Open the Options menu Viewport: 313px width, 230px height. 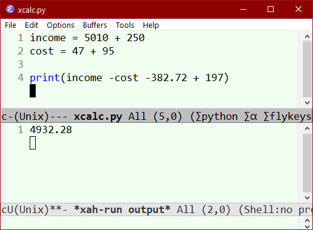(61, 25)
